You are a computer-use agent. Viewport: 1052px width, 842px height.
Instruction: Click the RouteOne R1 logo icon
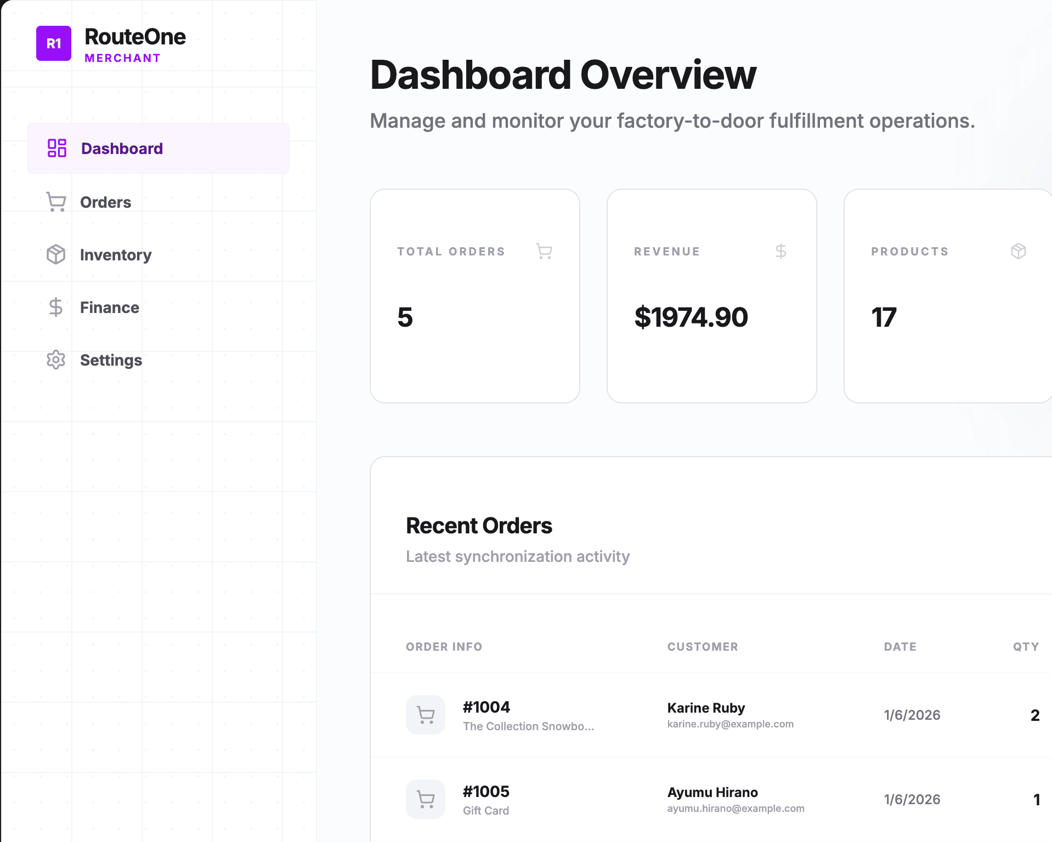[x=53, y=43]
